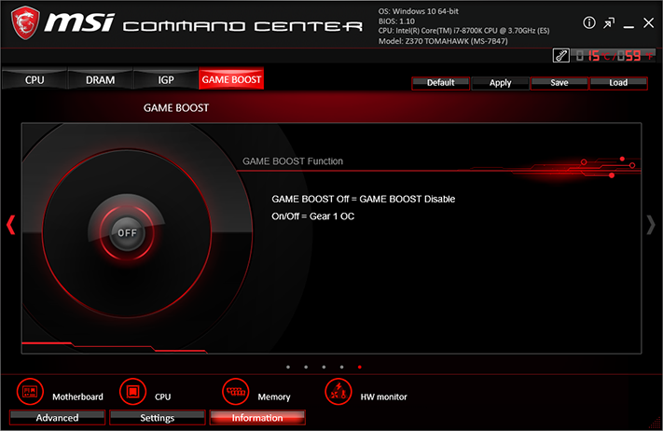Apply the current settings
This screenshot has width=663, height=431.
point(500,83)
